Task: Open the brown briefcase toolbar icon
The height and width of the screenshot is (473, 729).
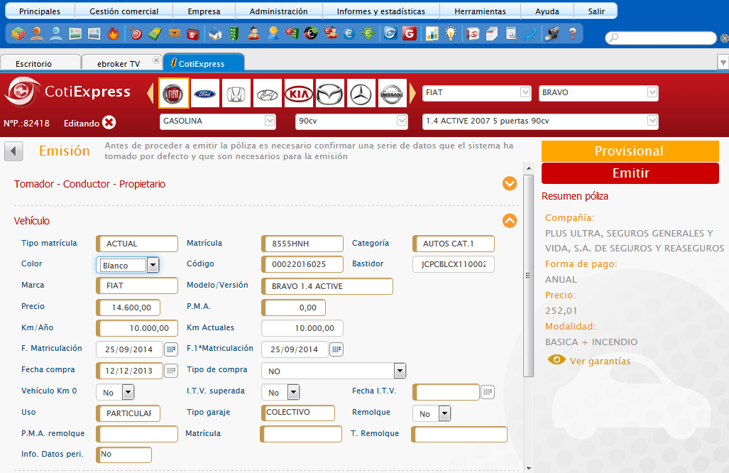Action: (x=175, y=33)
